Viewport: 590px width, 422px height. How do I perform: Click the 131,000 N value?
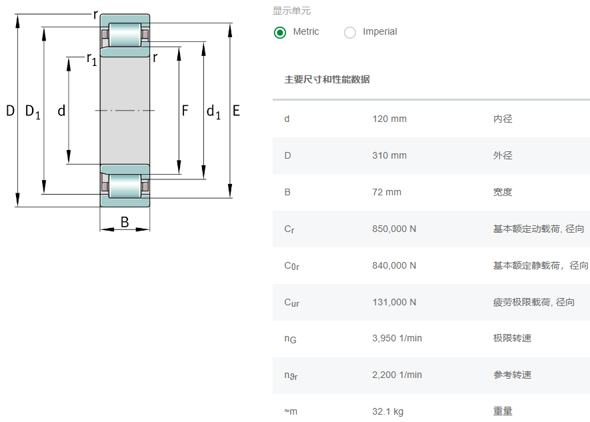coord(395,302)
